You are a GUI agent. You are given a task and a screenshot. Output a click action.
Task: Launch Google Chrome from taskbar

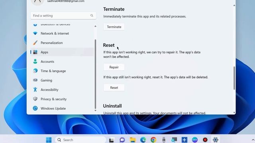[x=153, y=140]
